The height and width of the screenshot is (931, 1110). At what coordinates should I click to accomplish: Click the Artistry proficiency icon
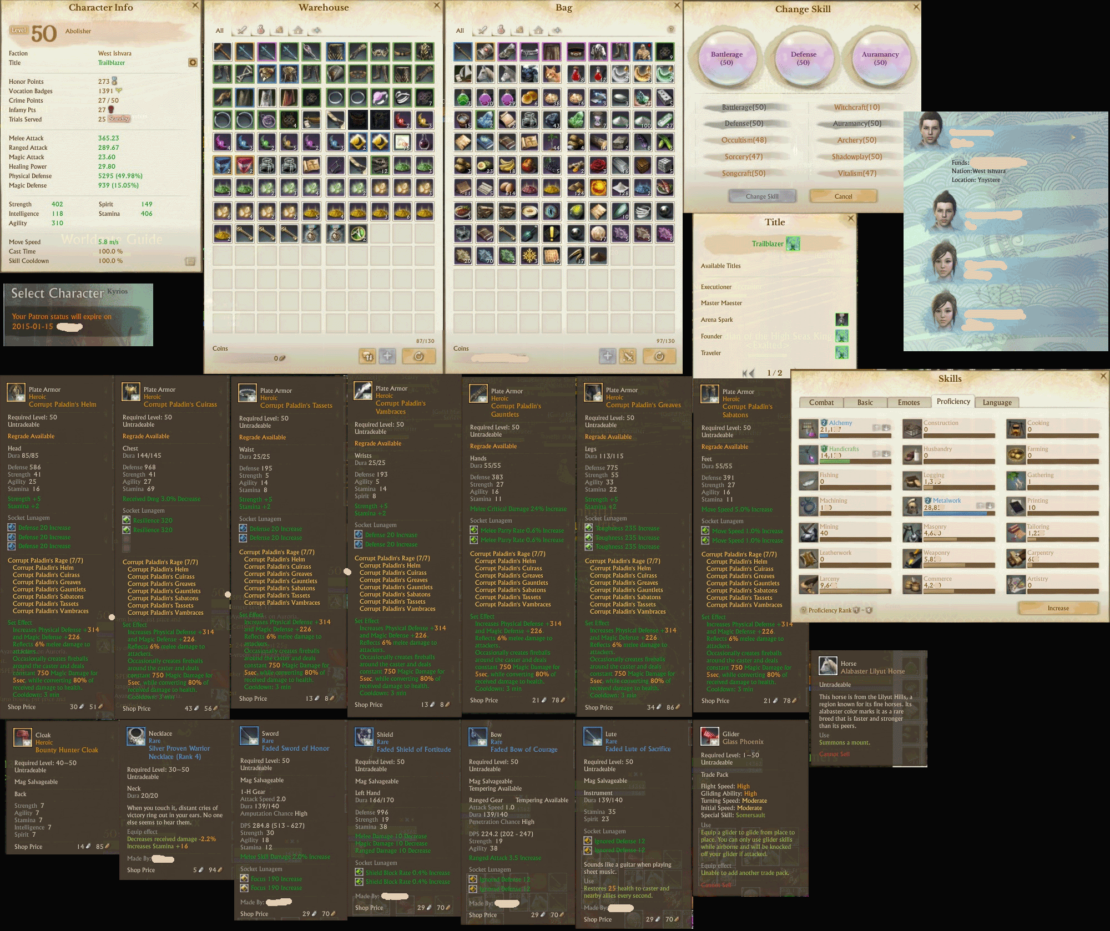pyautogui.click(x=1016, y=584)
